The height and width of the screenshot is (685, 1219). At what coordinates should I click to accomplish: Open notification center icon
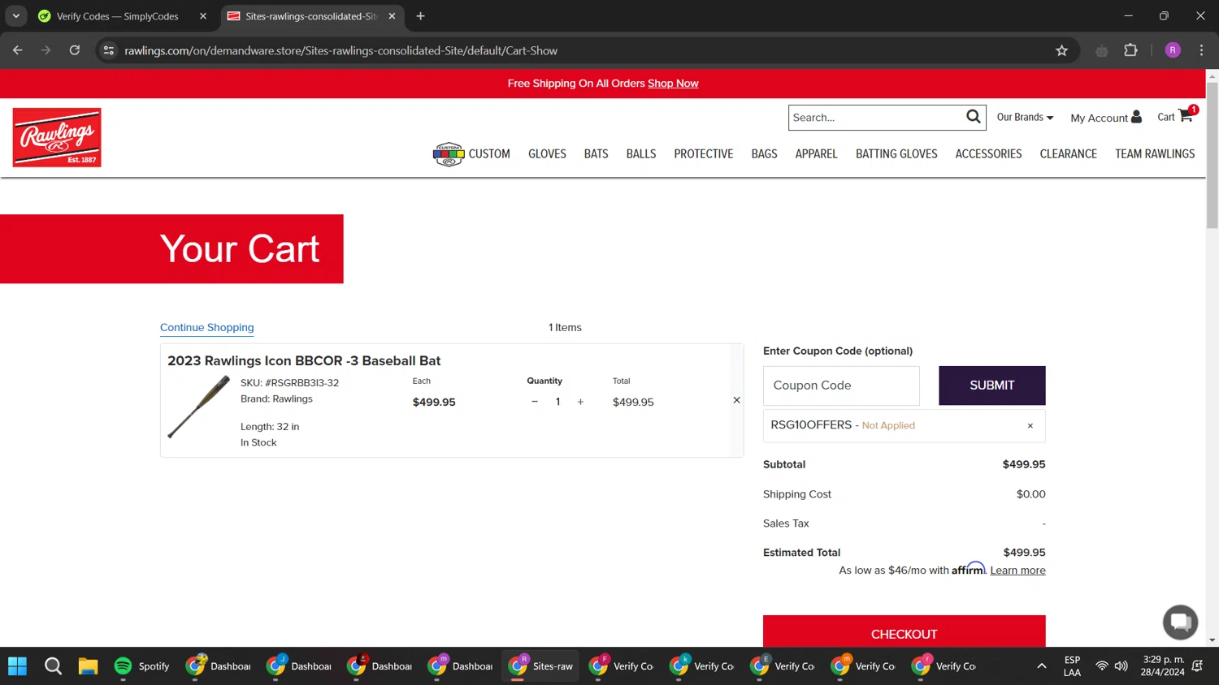click(1197, 666)
